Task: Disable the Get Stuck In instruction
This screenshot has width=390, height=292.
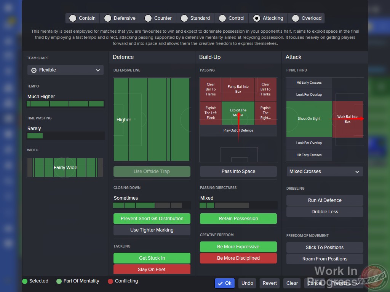Action: [152, 258]
